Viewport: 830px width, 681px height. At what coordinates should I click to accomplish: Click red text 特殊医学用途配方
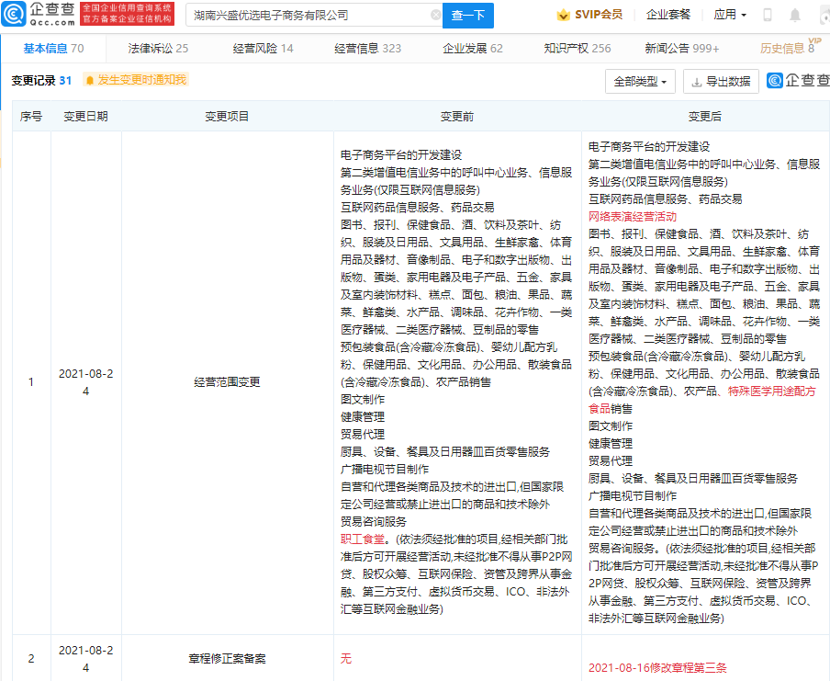[x=772, y=392]
